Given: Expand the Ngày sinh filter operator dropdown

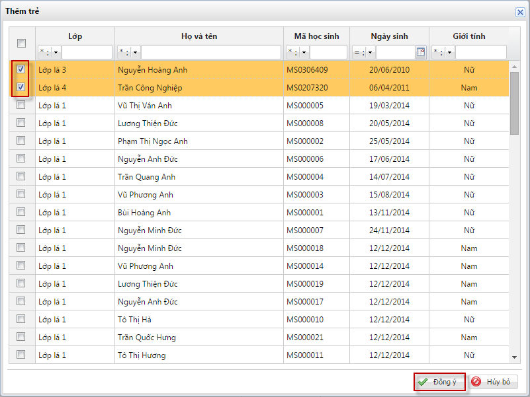Looking at the screenshot, I should tap(370, 52).
